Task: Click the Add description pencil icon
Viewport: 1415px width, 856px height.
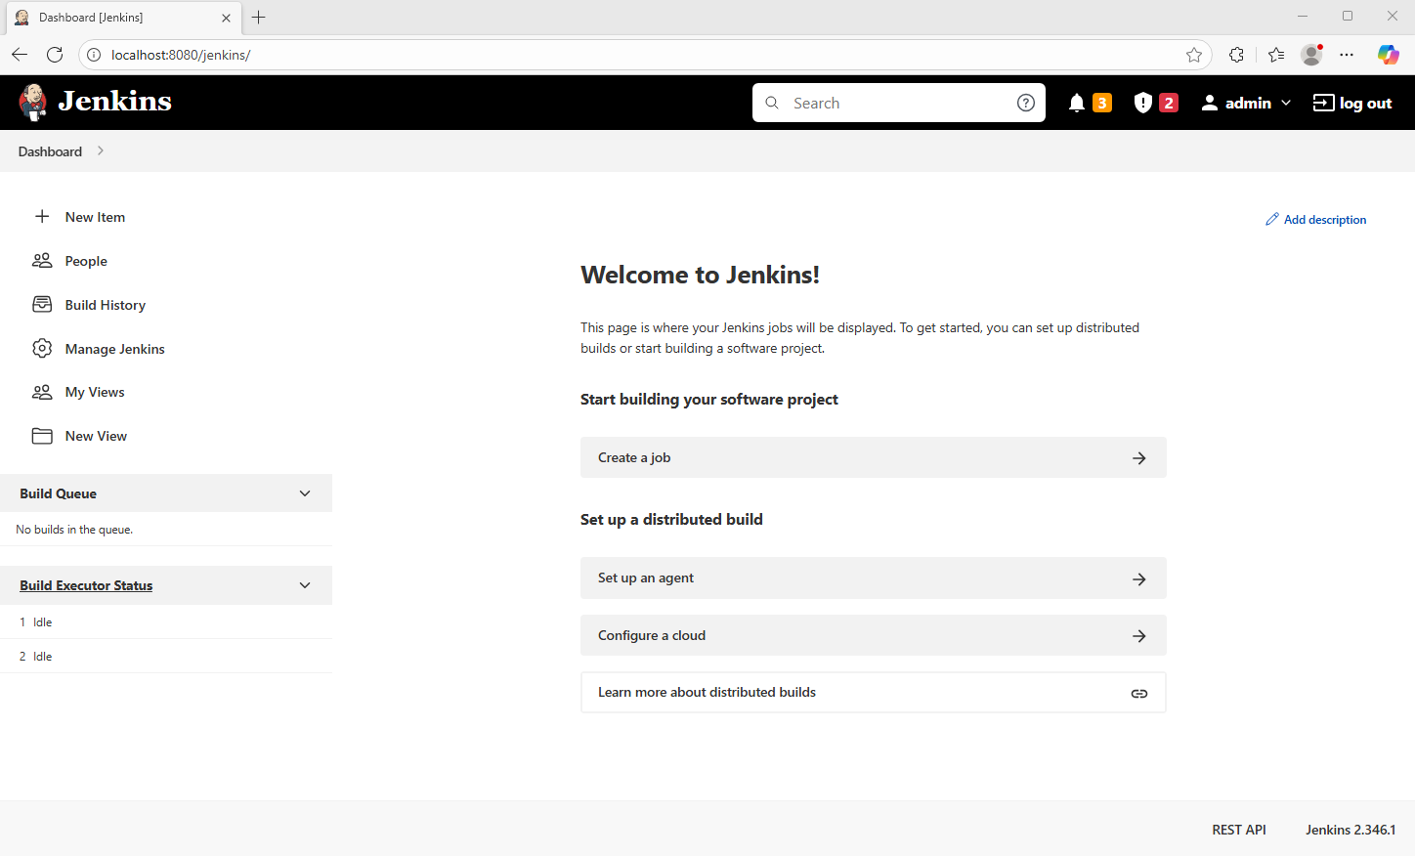Action: (1272, 219)
